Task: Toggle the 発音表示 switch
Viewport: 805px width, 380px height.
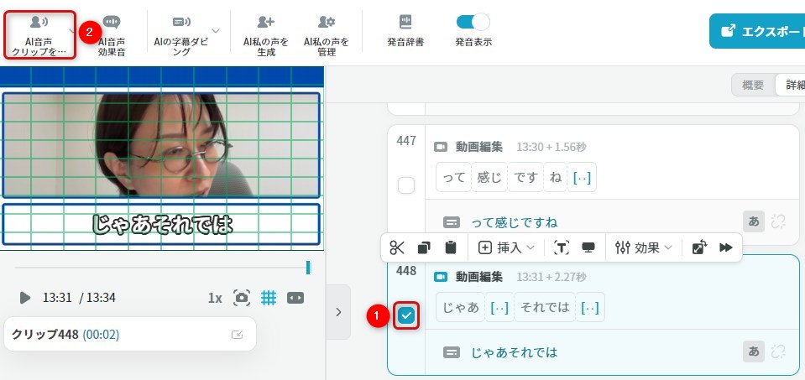Action: click(473, 23)
